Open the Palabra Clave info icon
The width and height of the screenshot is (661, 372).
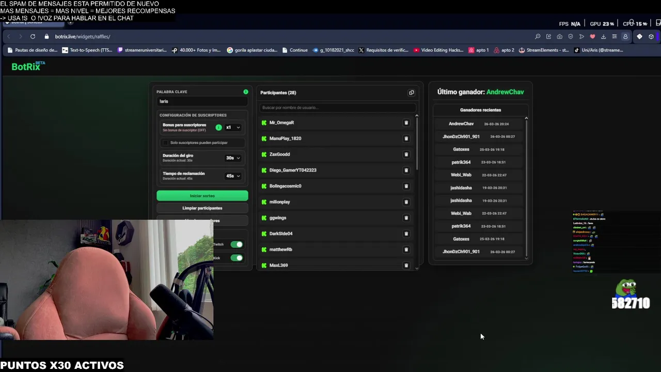[246, 91]
